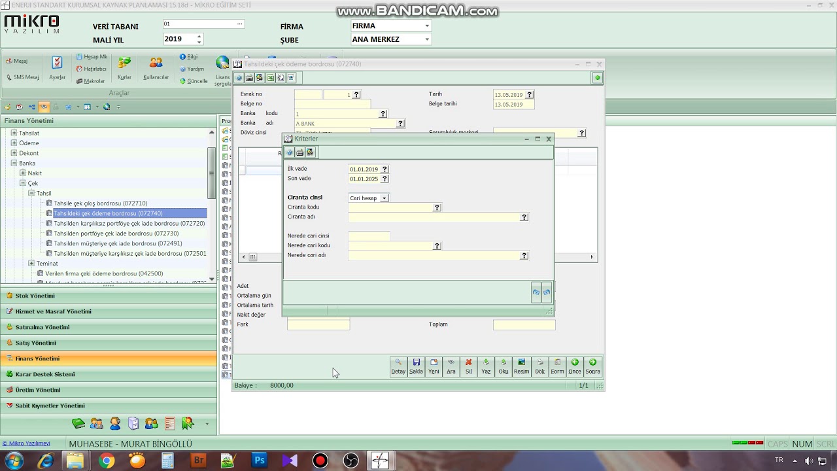Open Hizmet ve Masraf Yönetimi module
The width and height of the screenshot is (837, 471).
tap(109, 311)
